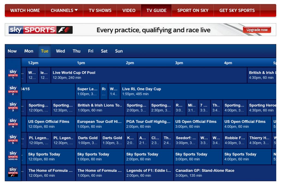Screen dimensions: 283x184
Task: Open Sky Sports Today 3:00pm listing
Action: pyautogui.click(x=198, y=157)
